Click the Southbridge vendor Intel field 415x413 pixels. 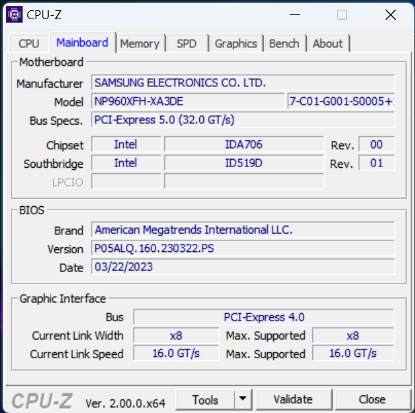pos(126,163)
